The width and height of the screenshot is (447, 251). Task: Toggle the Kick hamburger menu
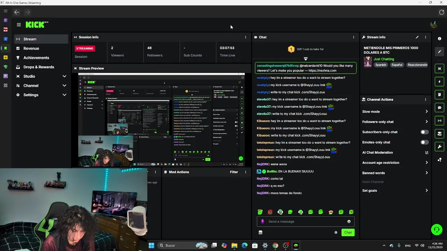pos(19,25)
